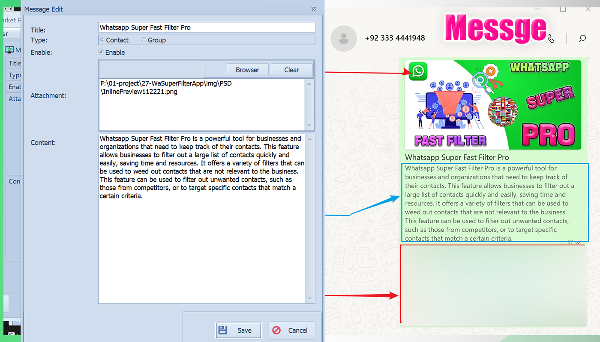Click the monitor icon in the background window

coord(9,50)
